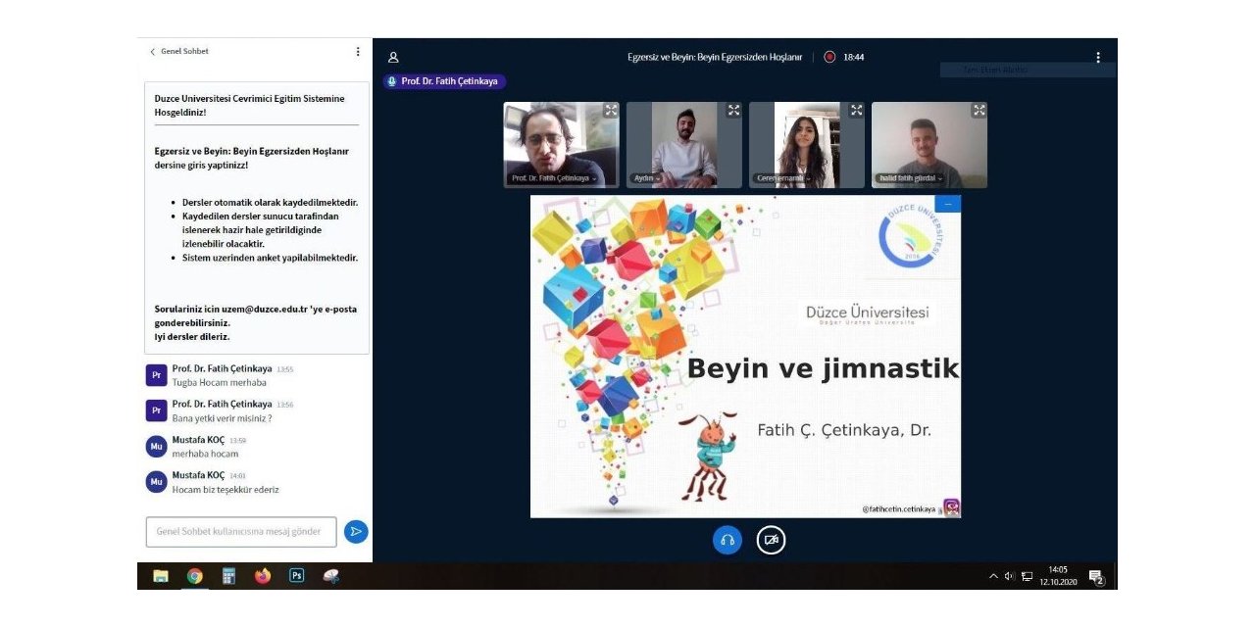Open the paint palette app on the taskbar
This screenshot has height=627, width=1255.
coord(330,576)
